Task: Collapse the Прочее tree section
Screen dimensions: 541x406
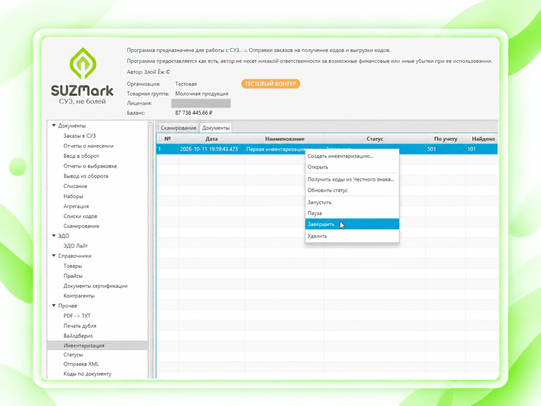Action: (x=54, y=305)
